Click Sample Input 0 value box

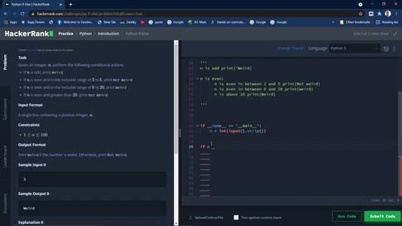(92, 180)
